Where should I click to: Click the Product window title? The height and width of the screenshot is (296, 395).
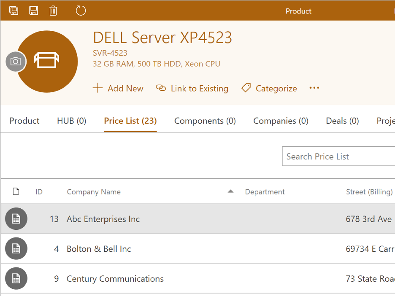(x=298, y=11)
